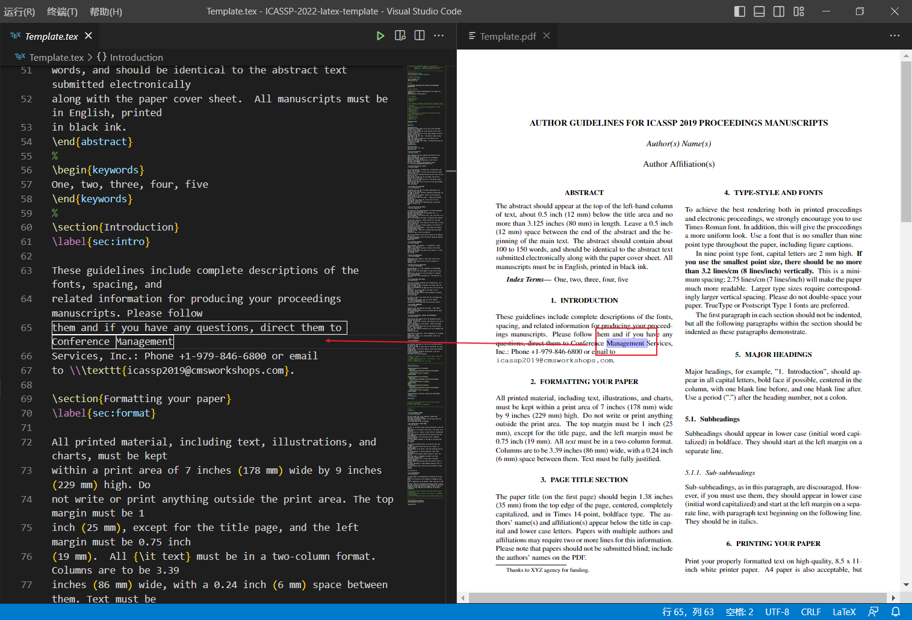Click cursor position 行 65, 列 63
Image resolution: width=912 pixels, height=620 pixels.
tap(688, 612)
